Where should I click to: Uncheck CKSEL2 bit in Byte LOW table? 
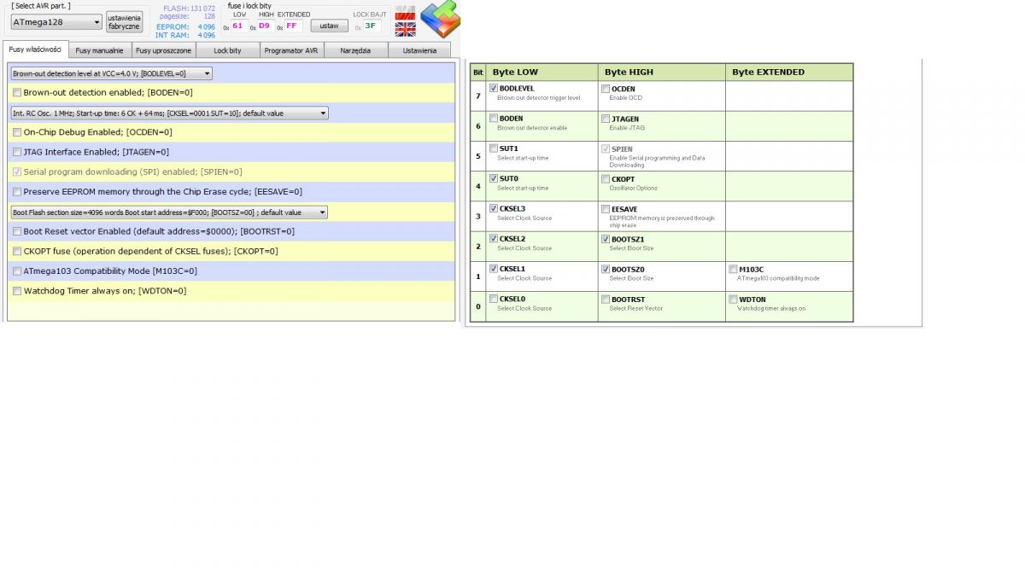tap(494, 239)
